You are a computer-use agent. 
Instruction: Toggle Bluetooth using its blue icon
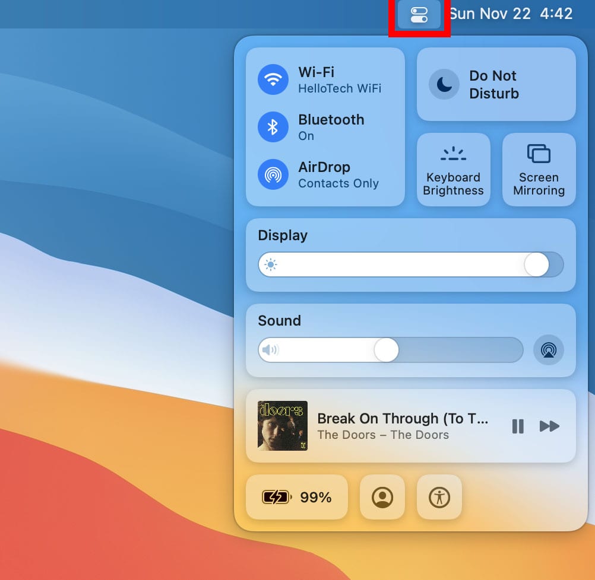pyautogui.click(x=273, y=127)
